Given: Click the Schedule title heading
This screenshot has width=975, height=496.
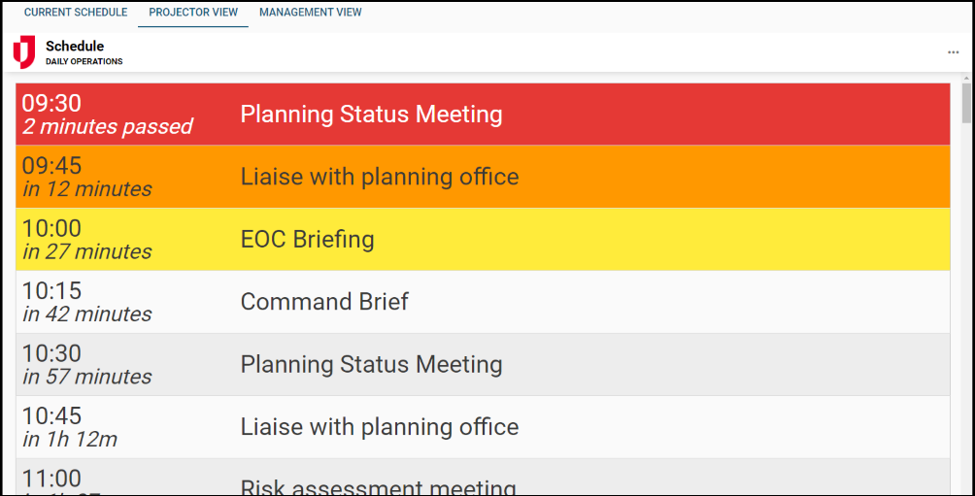Looking at the screenshot, I should 75,46.
